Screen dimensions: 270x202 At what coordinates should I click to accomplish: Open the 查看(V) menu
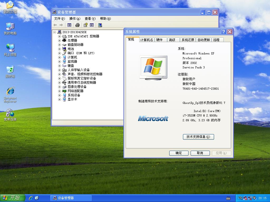pos(90,19)
